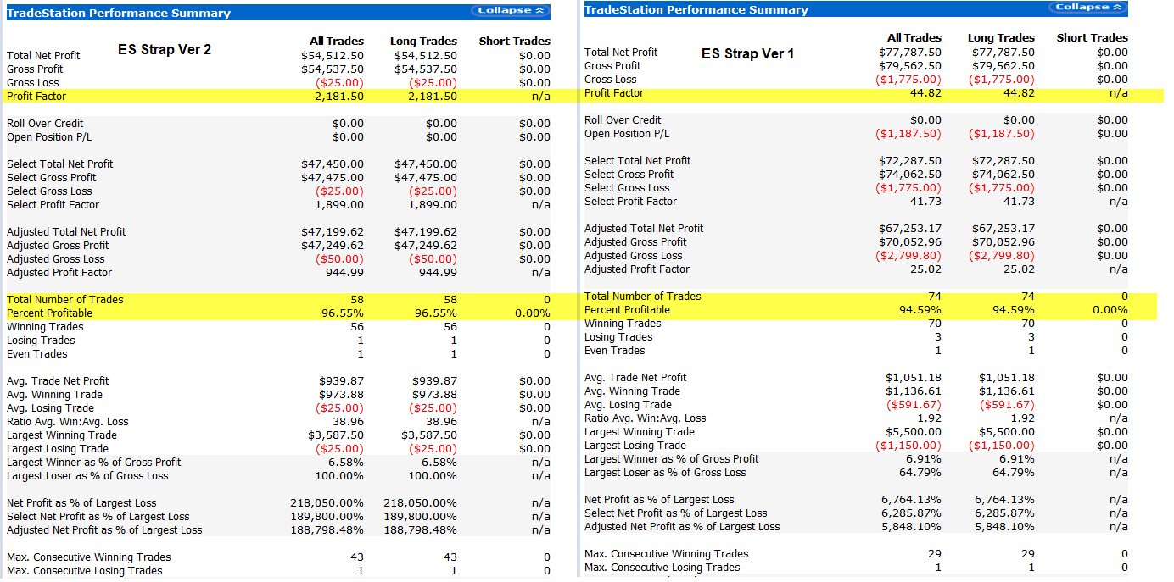Click All Trades column header in Ver 2

click(337, 41)
